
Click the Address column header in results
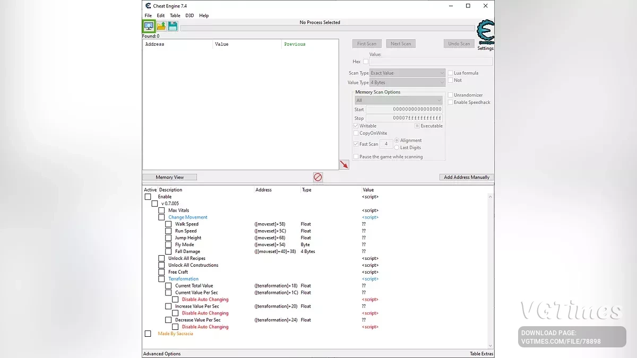click(x=178, y=44)
